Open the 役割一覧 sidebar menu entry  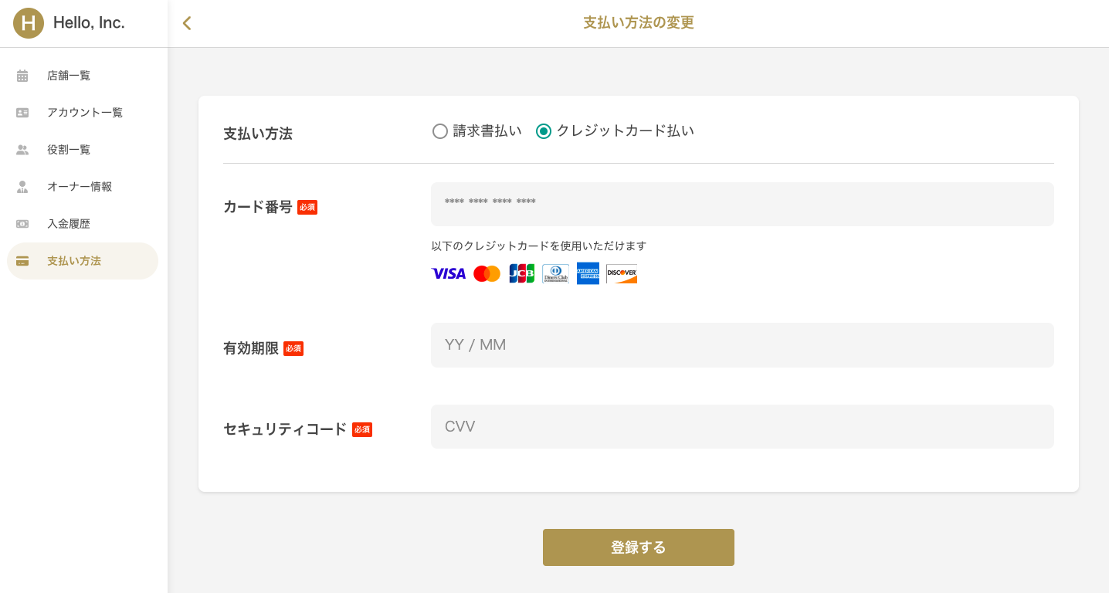69,149
